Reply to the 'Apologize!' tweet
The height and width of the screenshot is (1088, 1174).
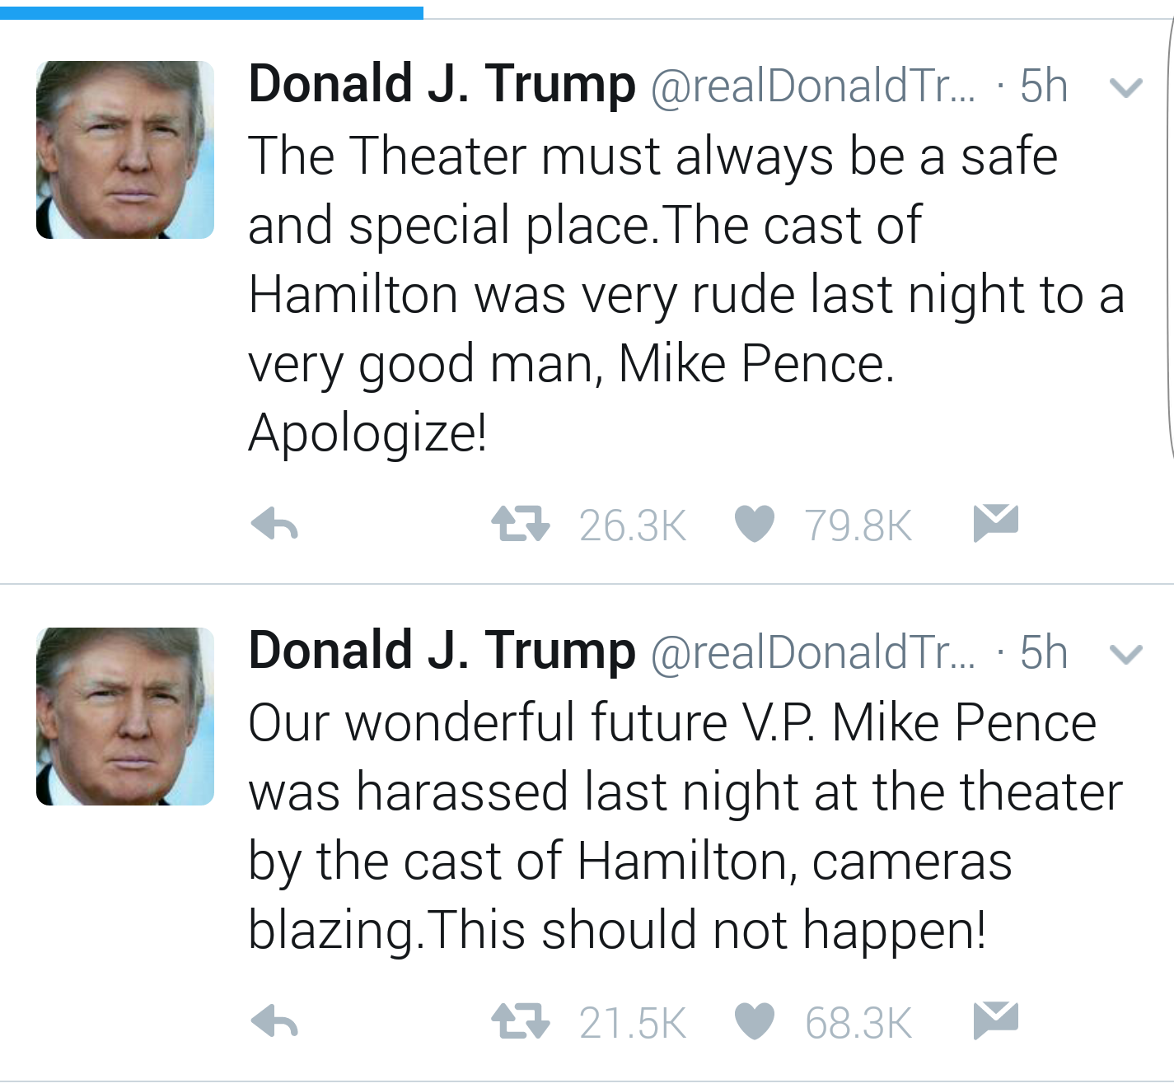click(274, 524)
